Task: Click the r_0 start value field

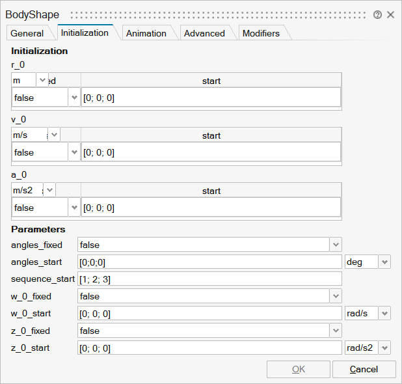Action: click(211, 98)
